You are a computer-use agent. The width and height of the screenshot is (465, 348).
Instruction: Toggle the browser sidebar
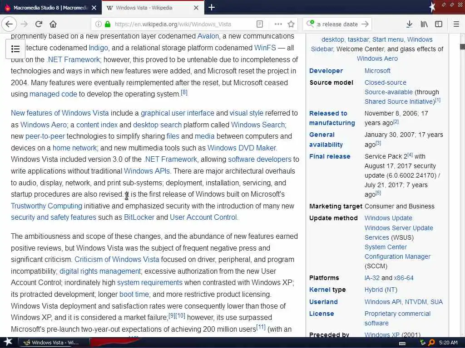pos(439,24)
